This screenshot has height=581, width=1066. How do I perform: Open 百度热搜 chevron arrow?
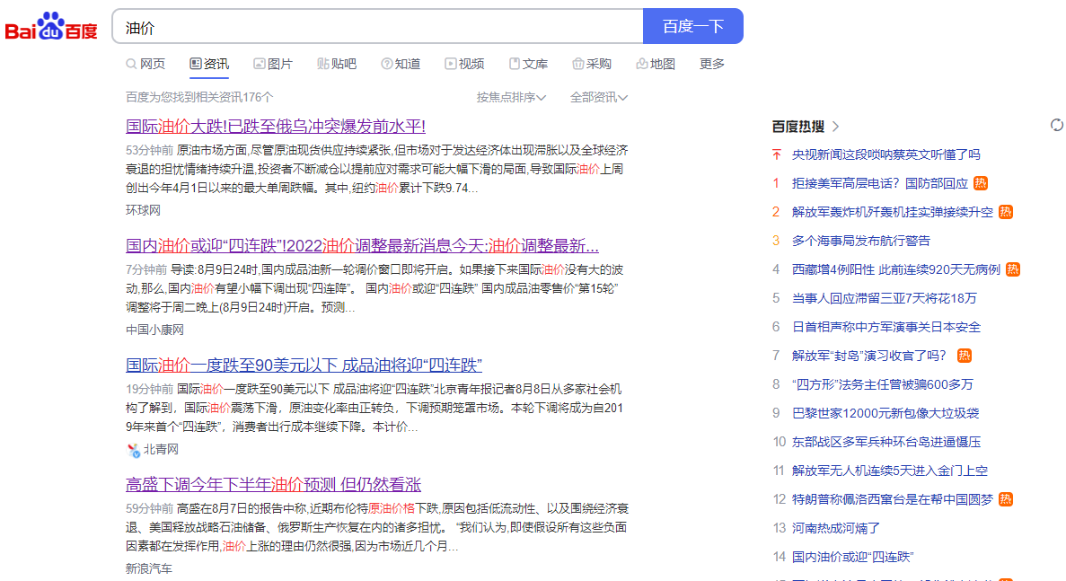(835, 127)
